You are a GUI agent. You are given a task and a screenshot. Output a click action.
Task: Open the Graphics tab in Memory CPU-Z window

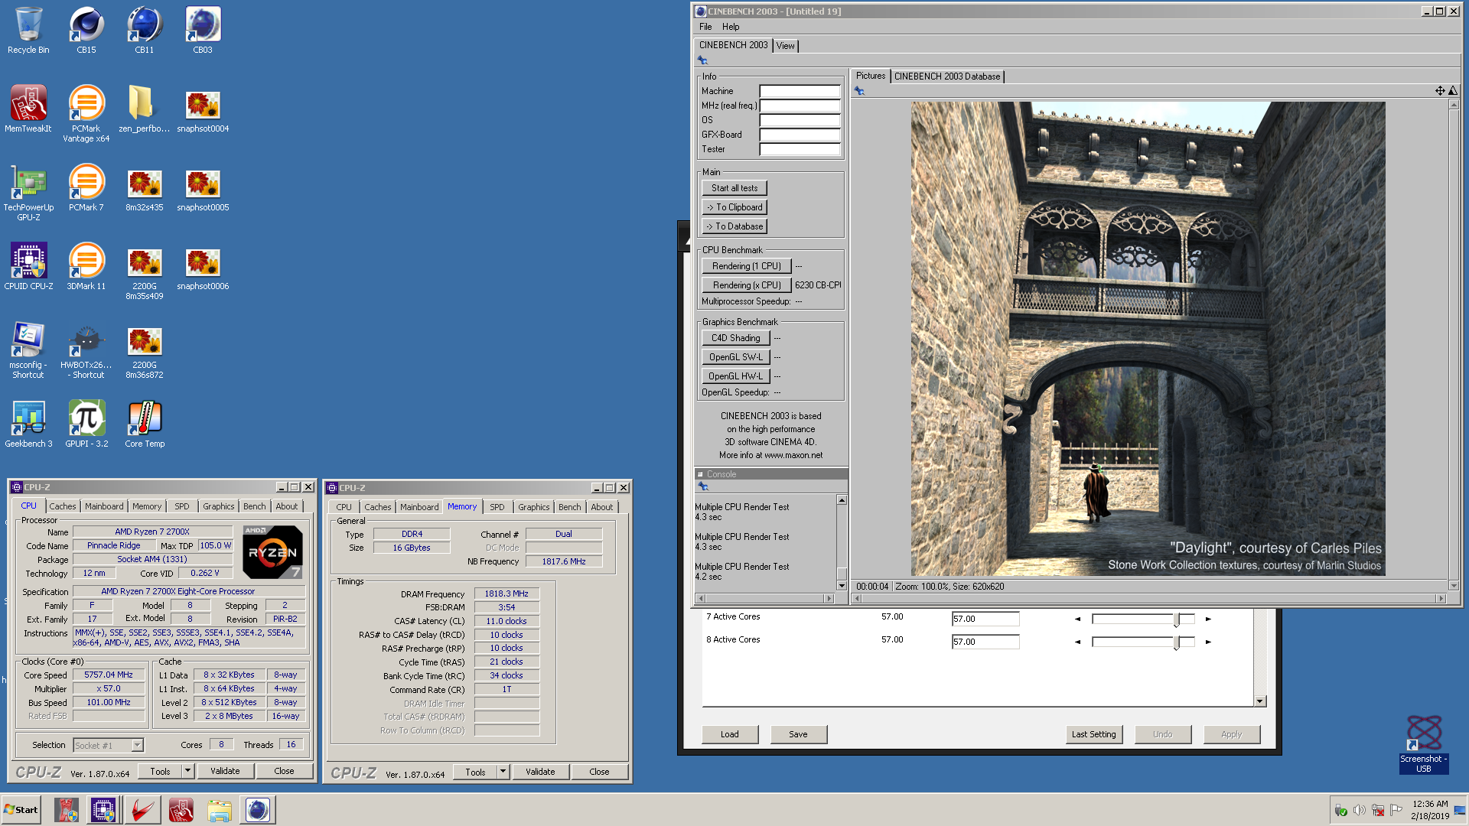(x=534, y=507)
